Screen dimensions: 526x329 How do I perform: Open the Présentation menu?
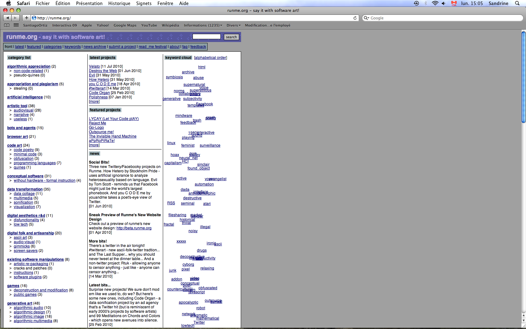tap(89, 3)
